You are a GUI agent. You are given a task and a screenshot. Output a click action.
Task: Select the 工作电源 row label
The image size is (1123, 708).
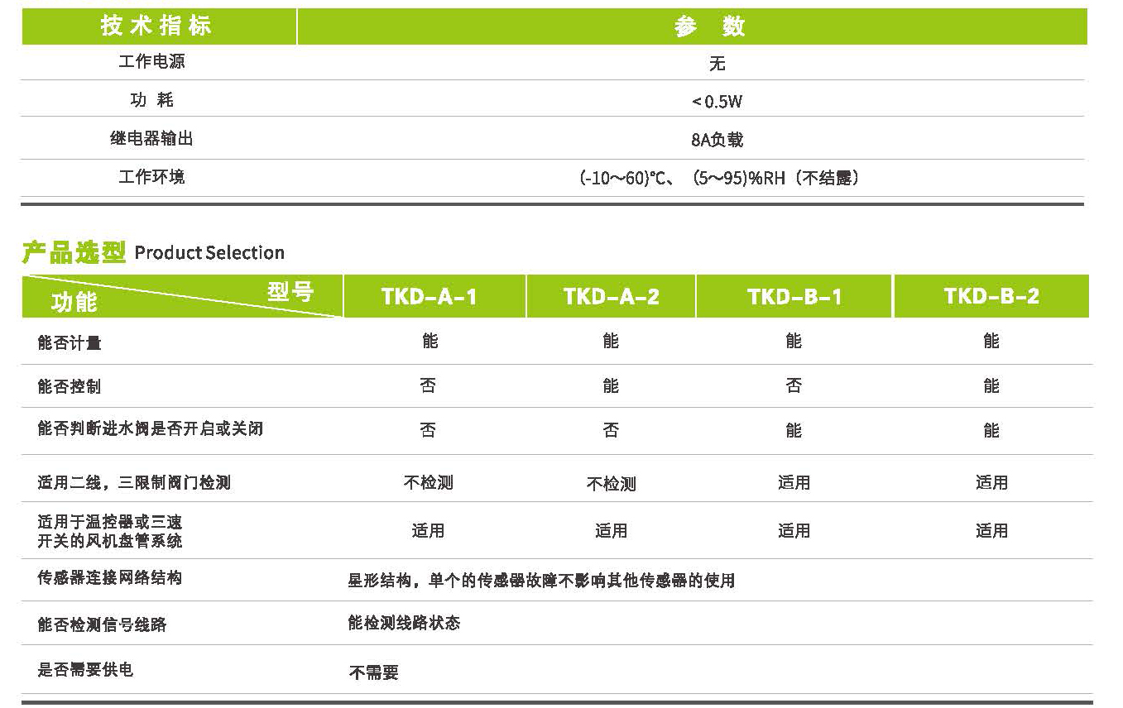[152, 62]
